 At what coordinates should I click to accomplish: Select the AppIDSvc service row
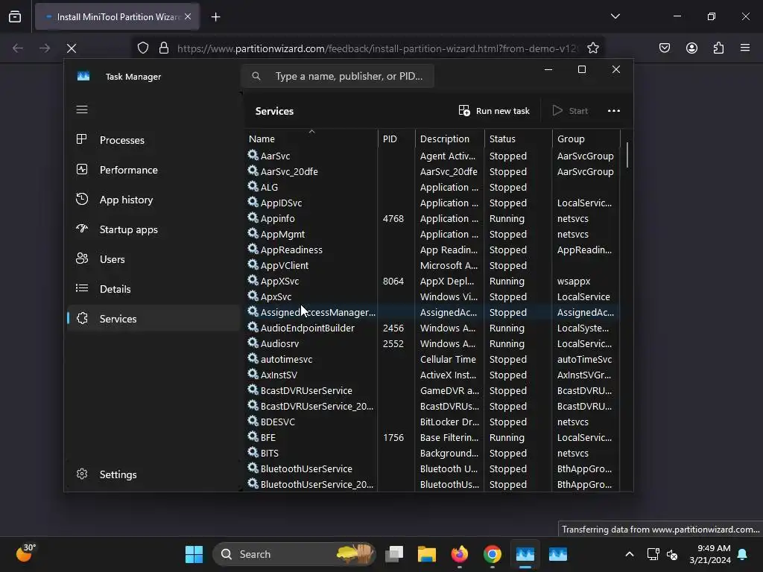432,203
